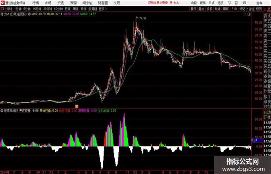Click the 叠加 overlay button
Screen dimensions: 271x174
(x=201, y=9)
